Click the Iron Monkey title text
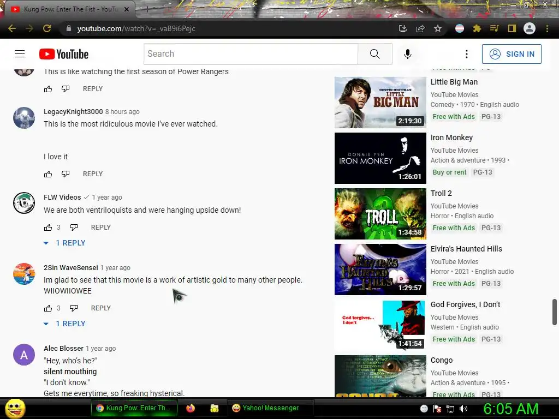559x419 pixels. tap(451, 137)
